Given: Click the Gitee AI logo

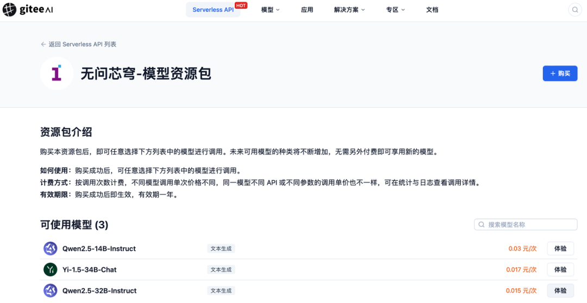Looking at the screenshot, I should [28, 10].
